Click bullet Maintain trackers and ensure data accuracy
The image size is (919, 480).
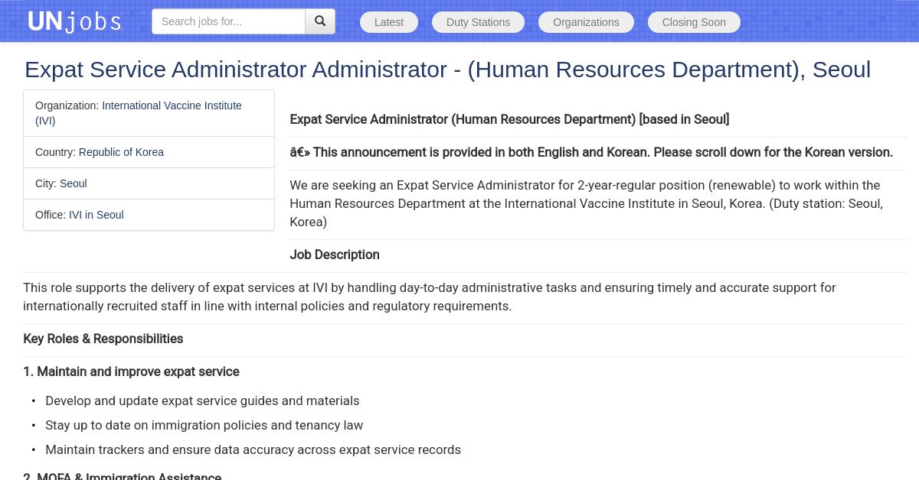pyautogui.click(x=253, y=449)
